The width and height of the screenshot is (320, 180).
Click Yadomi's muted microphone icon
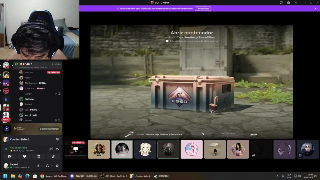[56, 120]
